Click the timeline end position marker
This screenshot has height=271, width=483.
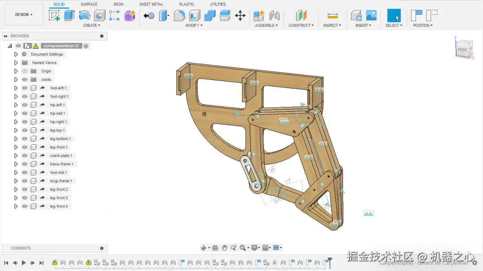click(330, 260)
